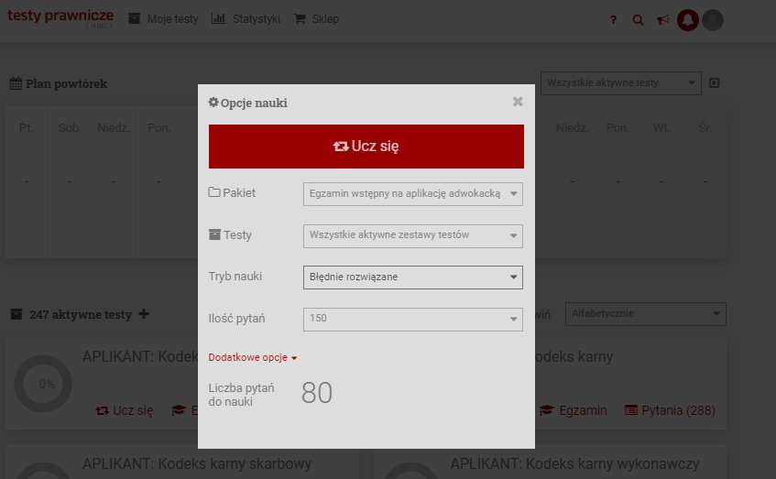Open the Pakiet dropdown
776x479 pixels.
tap(413, 194)
